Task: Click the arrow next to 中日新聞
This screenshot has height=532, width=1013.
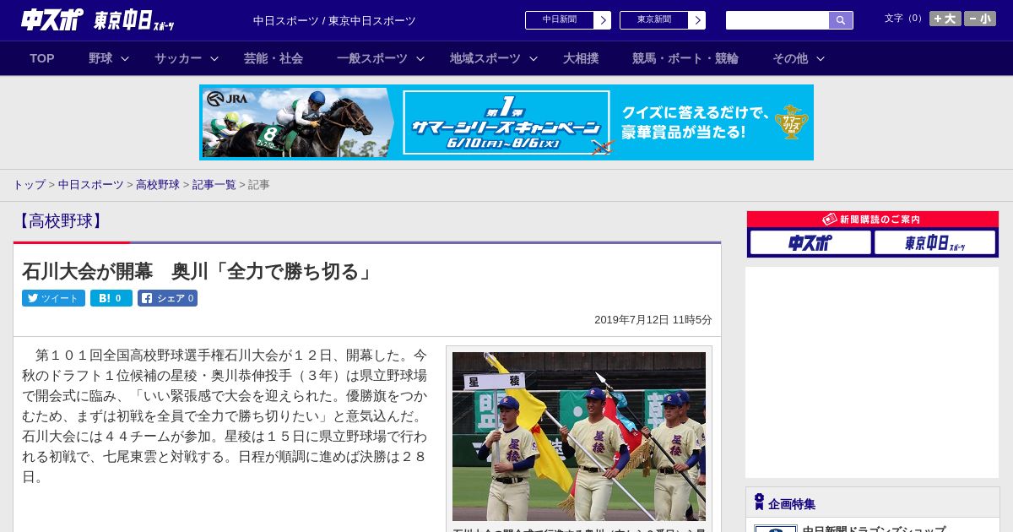Action: [603, 20]
